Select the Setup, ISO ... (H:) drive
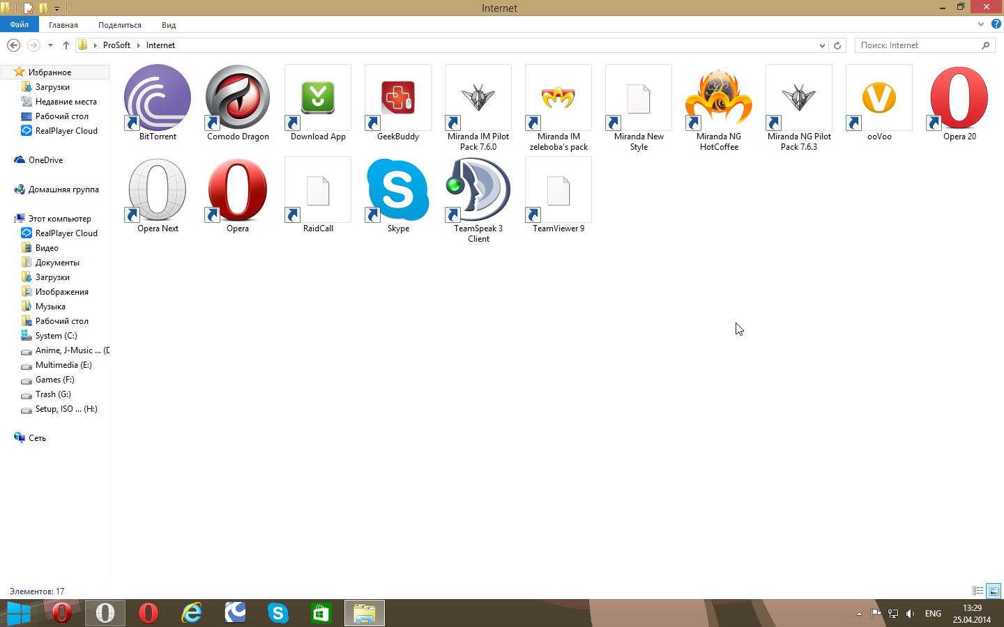Image resolution: width=1004 pixels, height=627 pixels. (x=66, y=409)
